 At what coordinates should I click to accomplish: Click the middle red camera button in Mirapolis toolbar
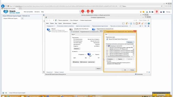coord(88,11)
